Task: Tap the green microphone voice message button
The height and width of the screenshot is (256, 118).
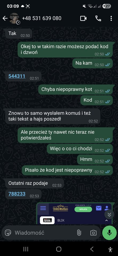Action: coord(109,233)
